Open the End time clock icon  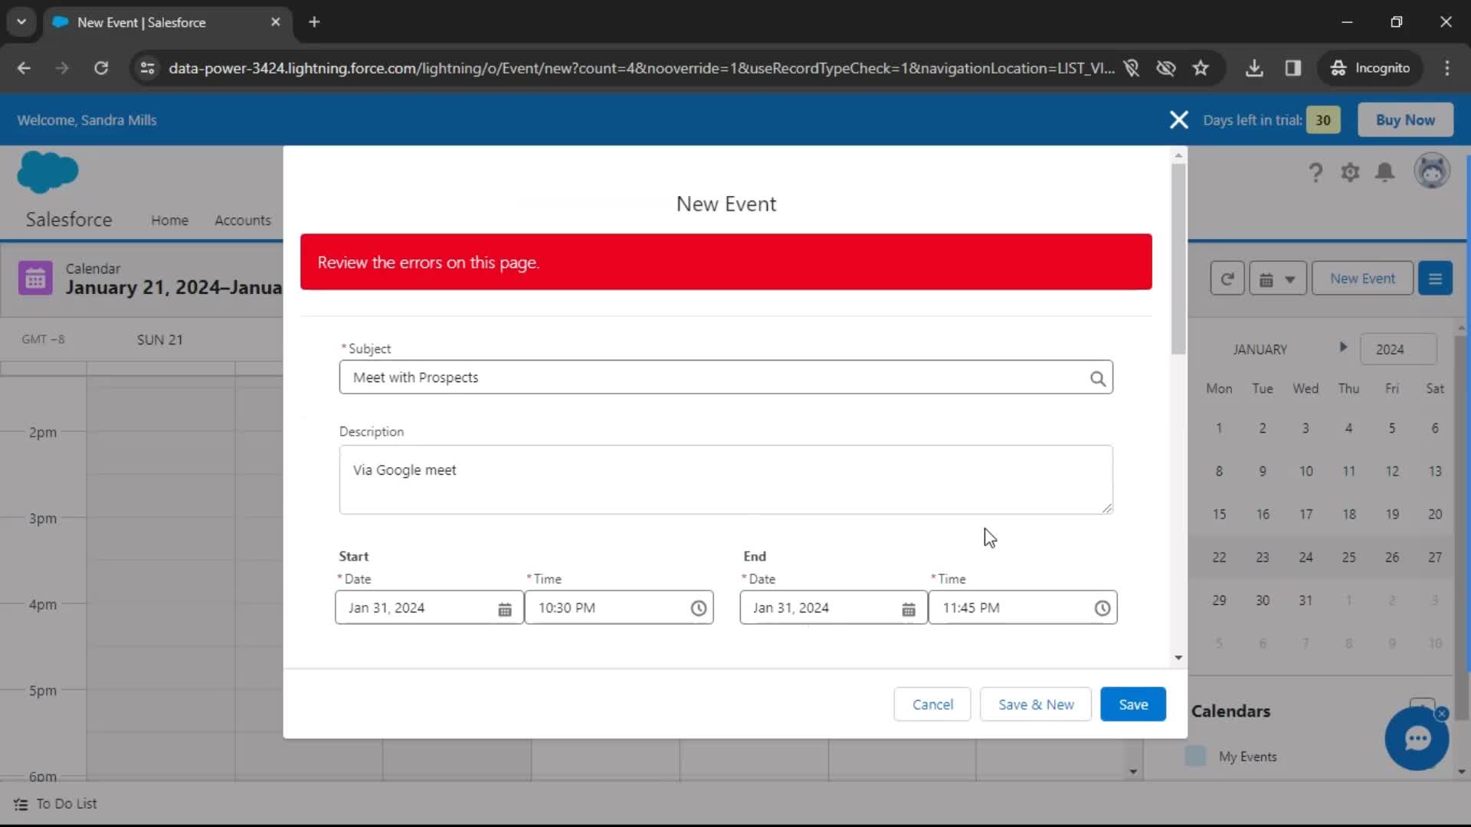click(1102, 608)
